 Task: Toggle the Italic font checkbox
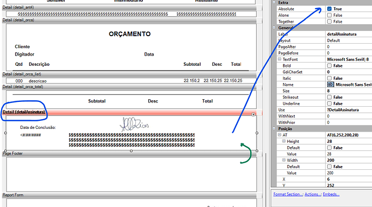329,78
